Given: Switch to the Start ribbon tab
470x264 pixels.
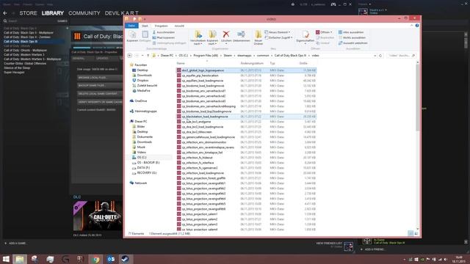Looking at the screenshot, I should pos(145,26).
